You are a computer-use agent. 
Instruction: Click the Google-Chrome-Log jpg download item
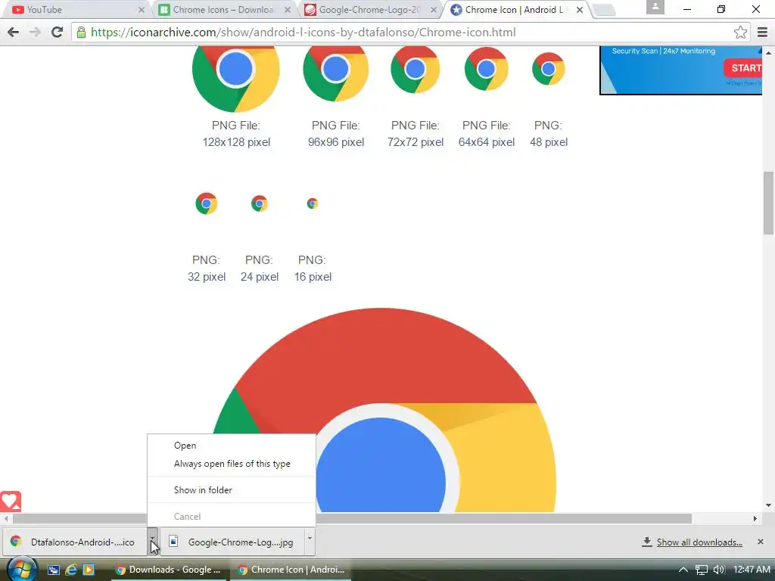[232, 542]
